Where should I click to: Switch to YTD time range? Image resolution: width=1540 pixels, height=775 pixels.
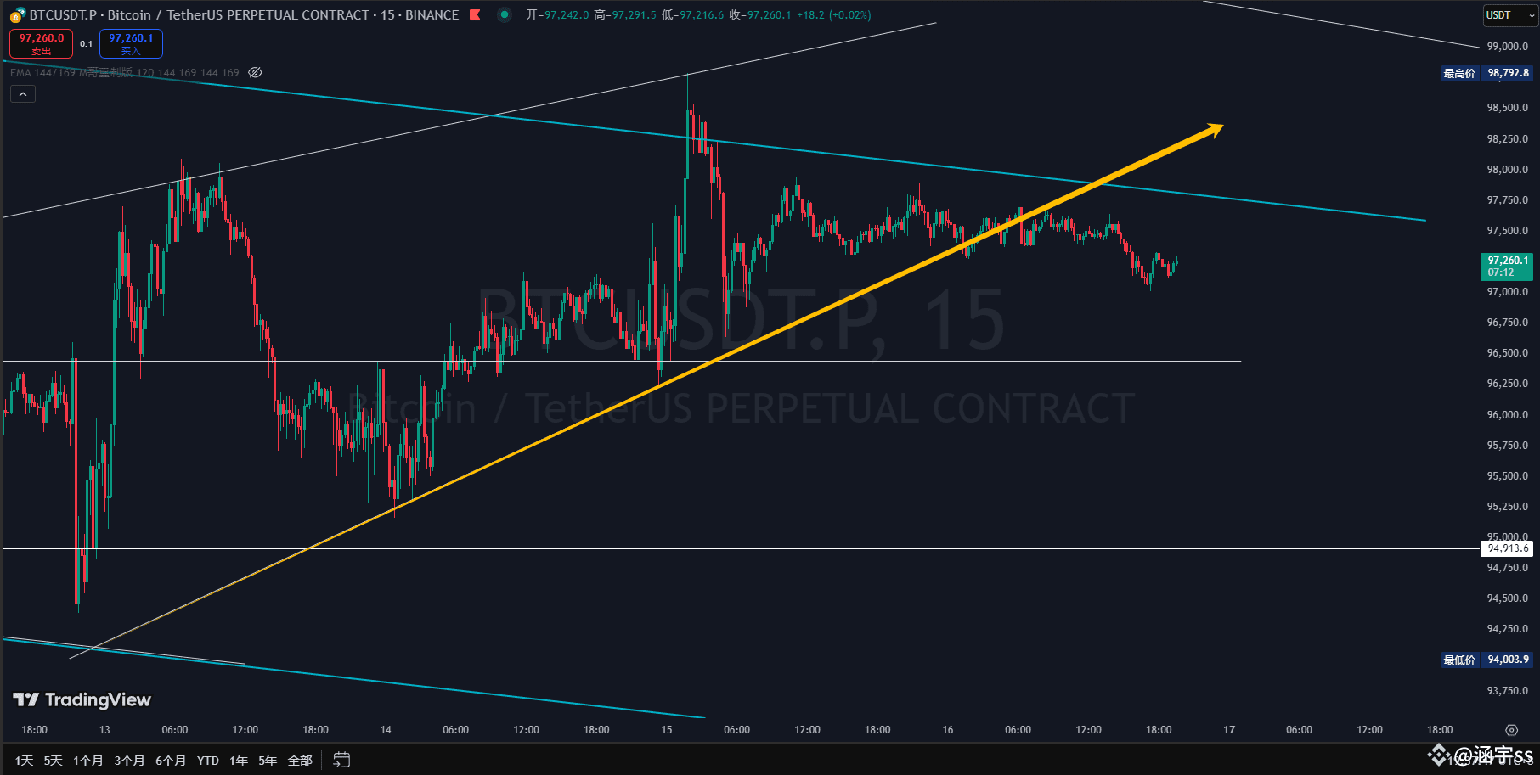coord(206,761)
